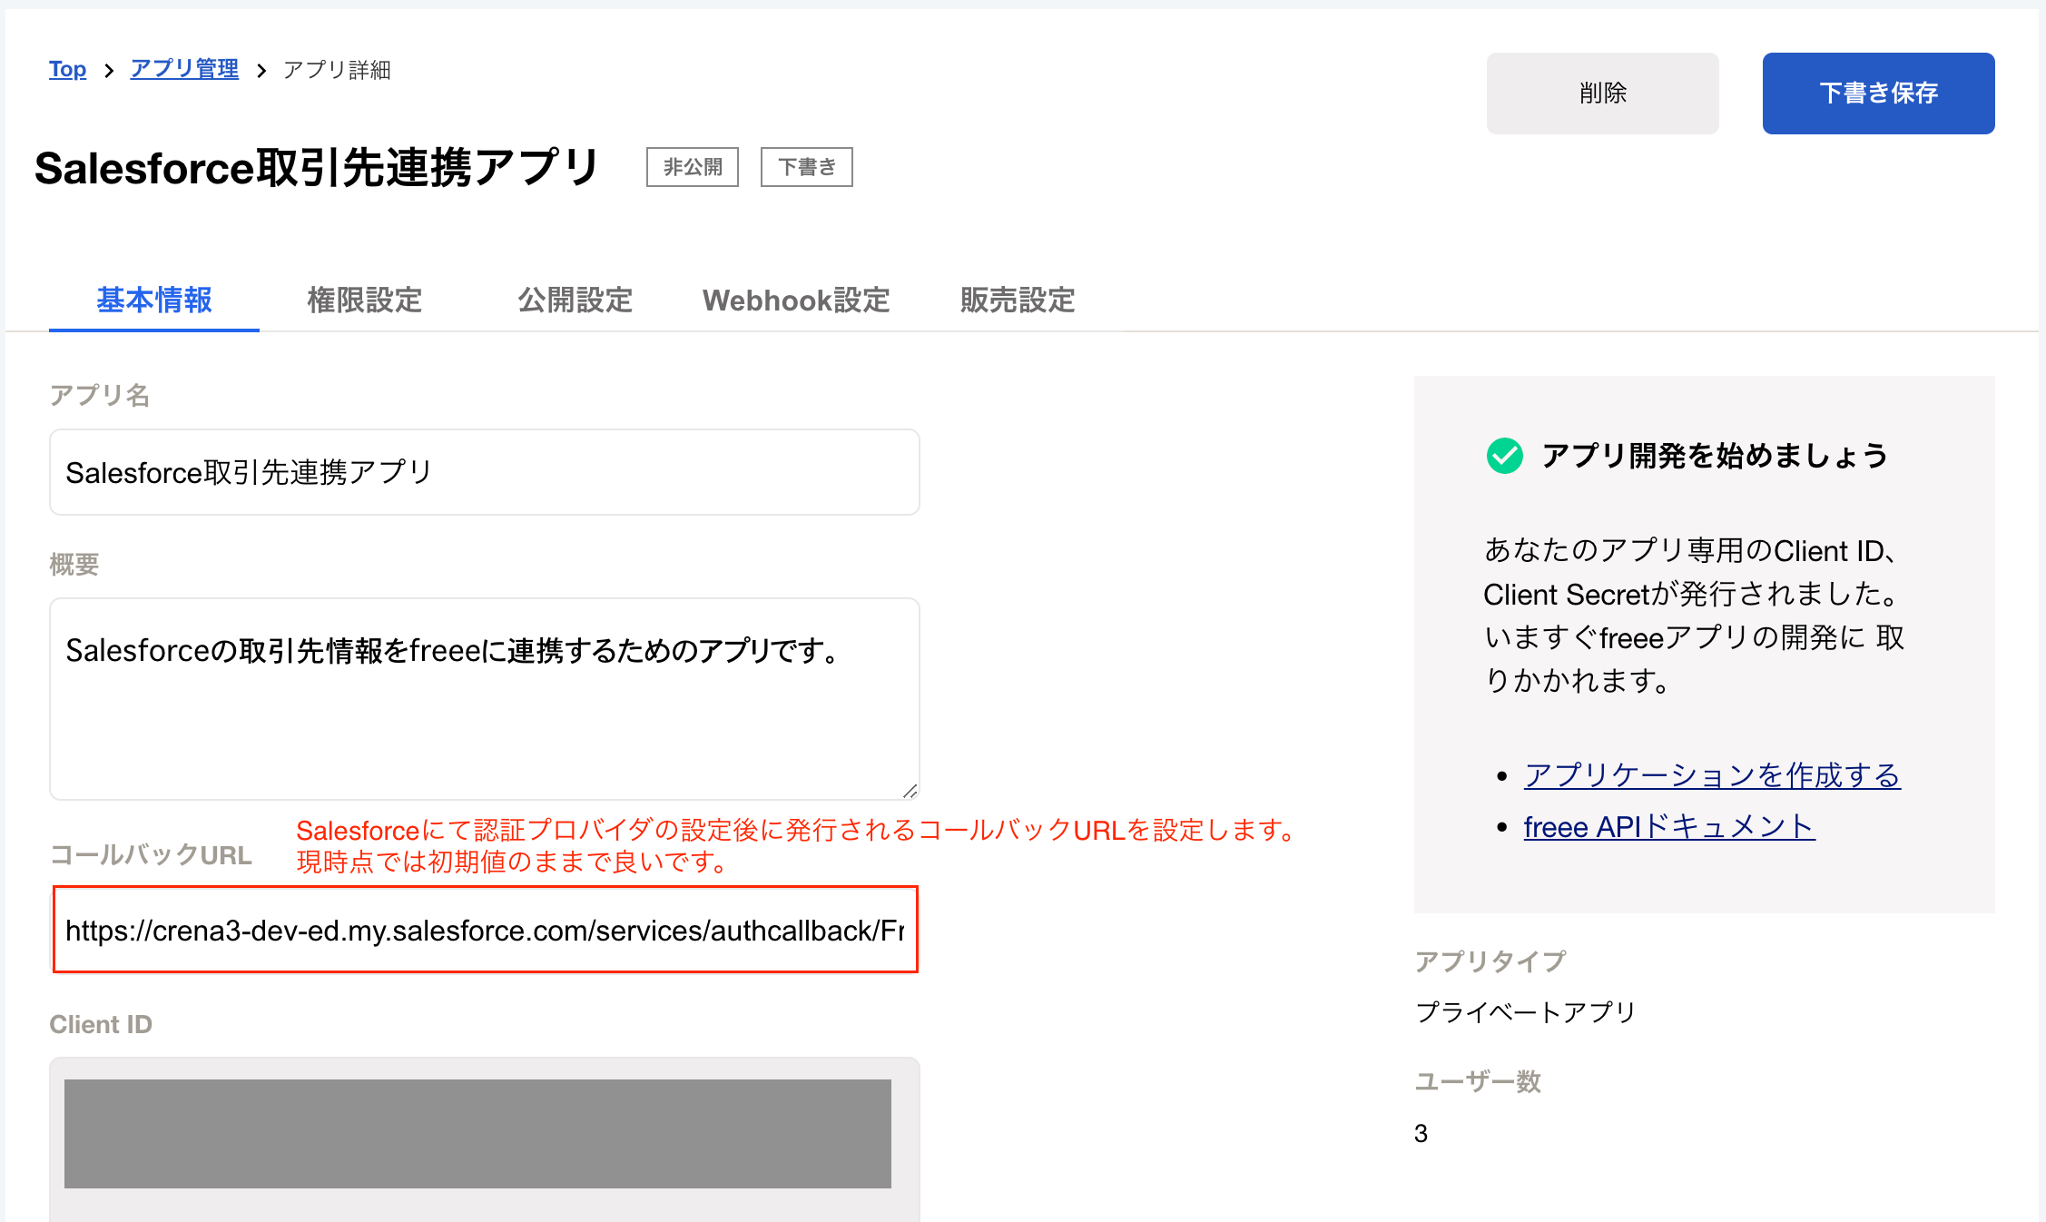The image size is (2046, 1222).
Task: Click the 下書き status badge
Action: (x=807, y=167)
